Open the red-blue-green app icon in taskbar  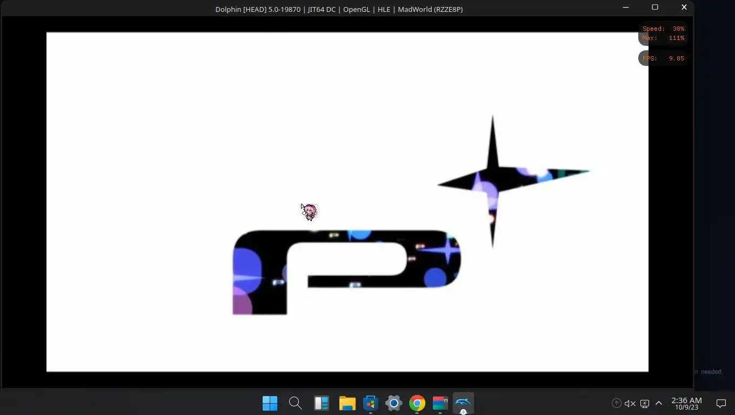tap(440, 403)
